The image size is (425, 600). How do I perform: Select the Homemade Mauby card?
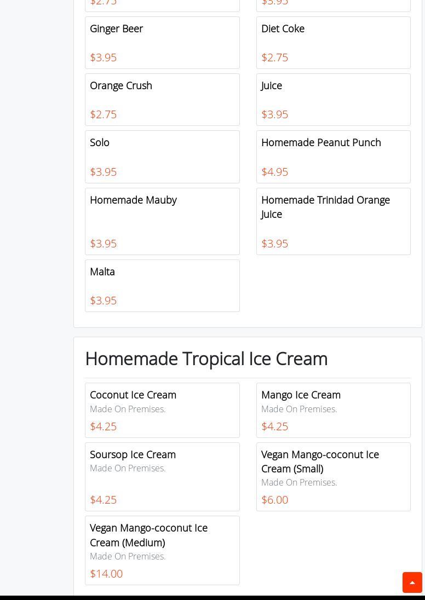(x=162, y=221)
